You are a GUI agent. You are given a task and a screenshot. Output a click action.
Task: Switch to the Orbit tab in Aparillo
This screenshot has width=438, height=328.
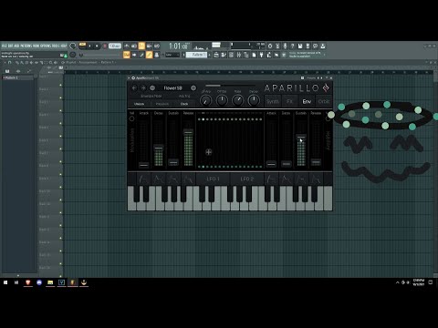click(324, 101)
